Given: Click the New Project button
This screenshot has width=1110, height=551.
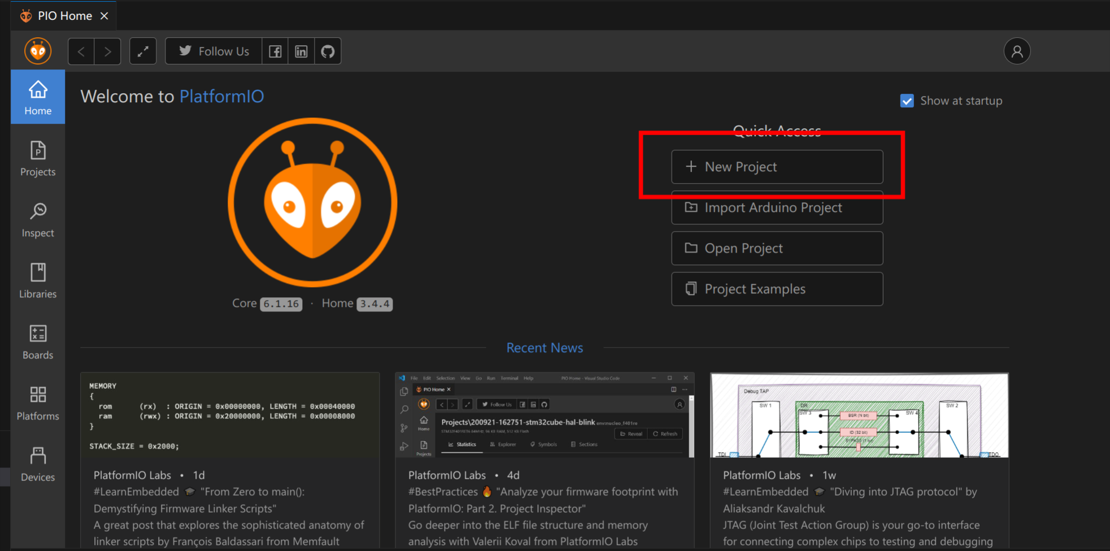Looking at the screenshot, I should (777, 167).
